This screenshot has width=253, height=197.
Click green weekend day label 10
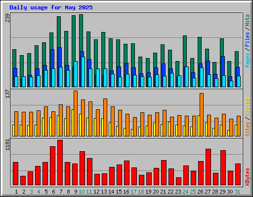(82, 192)
